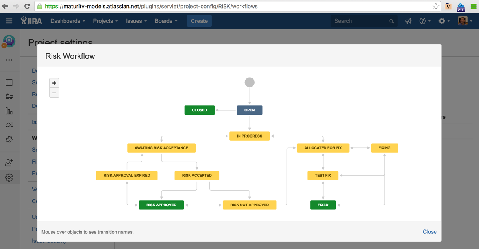The height and width of the screenshot is (249, 479).
Task: Open the administration gear menu
Action: (x=444, y=21)
